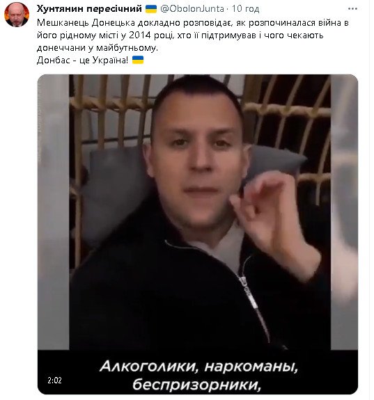
Task: Click the subtitle word 'беспризорники,'
Action: 196,385
